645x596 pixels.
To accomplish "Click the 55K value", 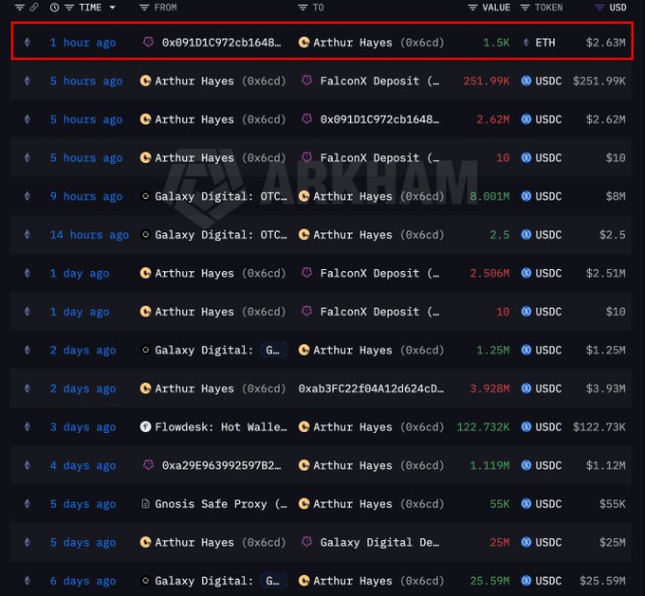I will (x=499, y=504).
